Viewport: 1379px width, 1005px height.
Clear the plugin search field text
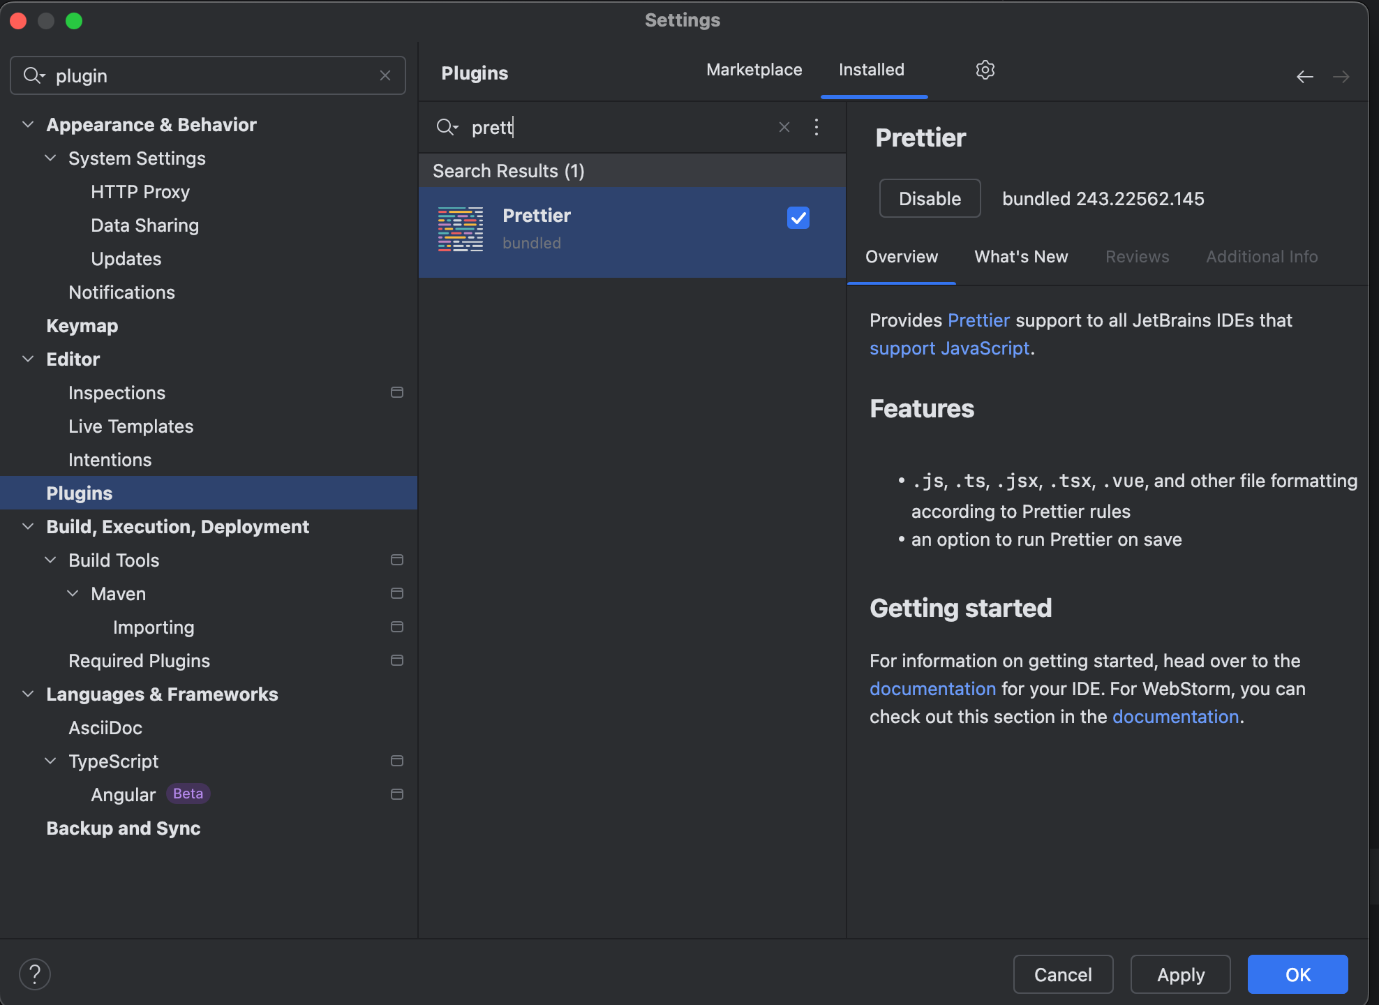pos(784,127)
